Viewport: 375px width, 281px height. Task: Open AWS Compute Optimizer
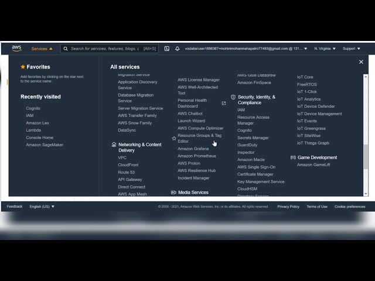tap(200, 128)
